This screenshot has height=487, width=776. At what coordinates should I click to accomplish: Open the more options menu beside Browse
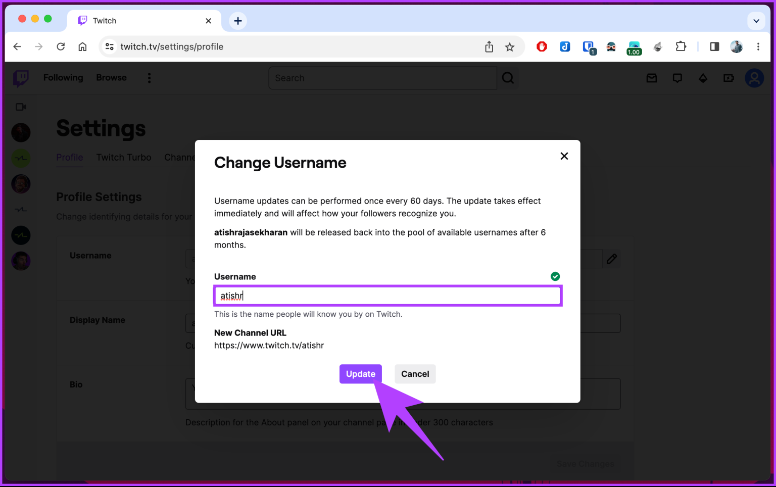(149, 78)
